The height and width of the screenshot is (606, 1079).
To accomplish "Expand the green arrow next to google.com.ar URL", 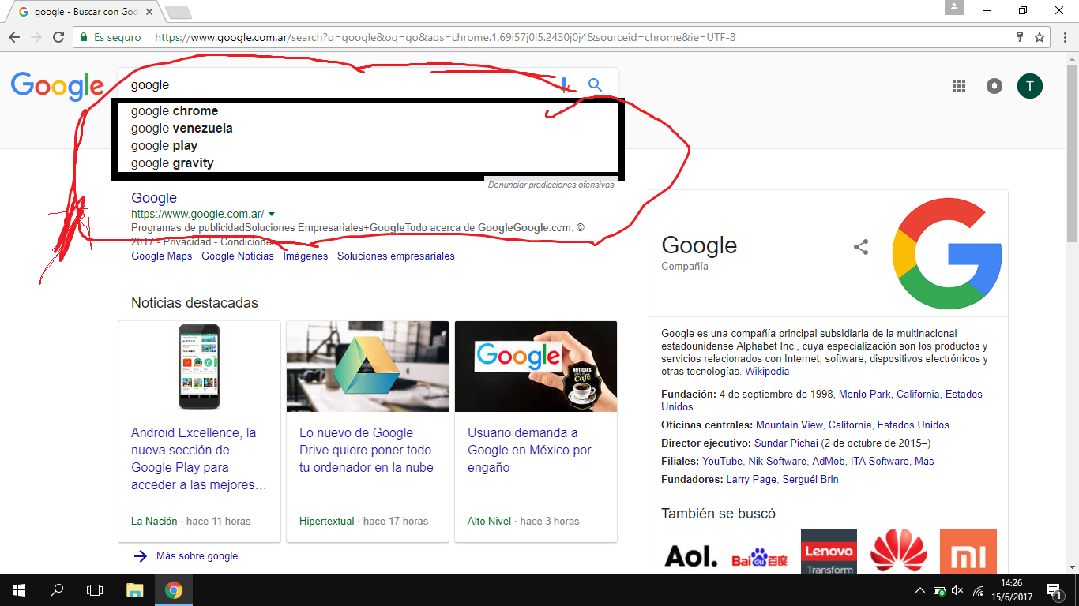I will (x=272, y=214).
